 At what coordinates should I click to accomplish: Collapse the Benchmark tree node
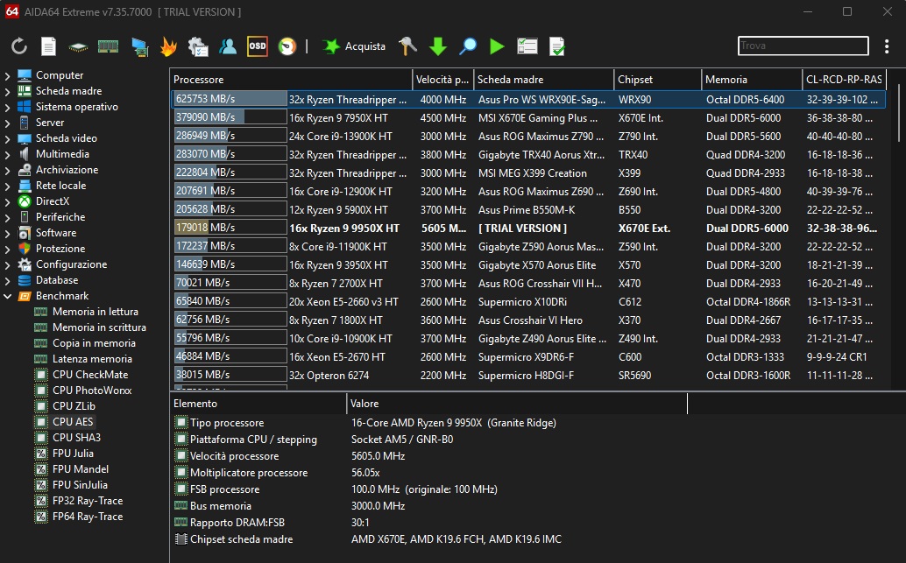coord(8,296)
